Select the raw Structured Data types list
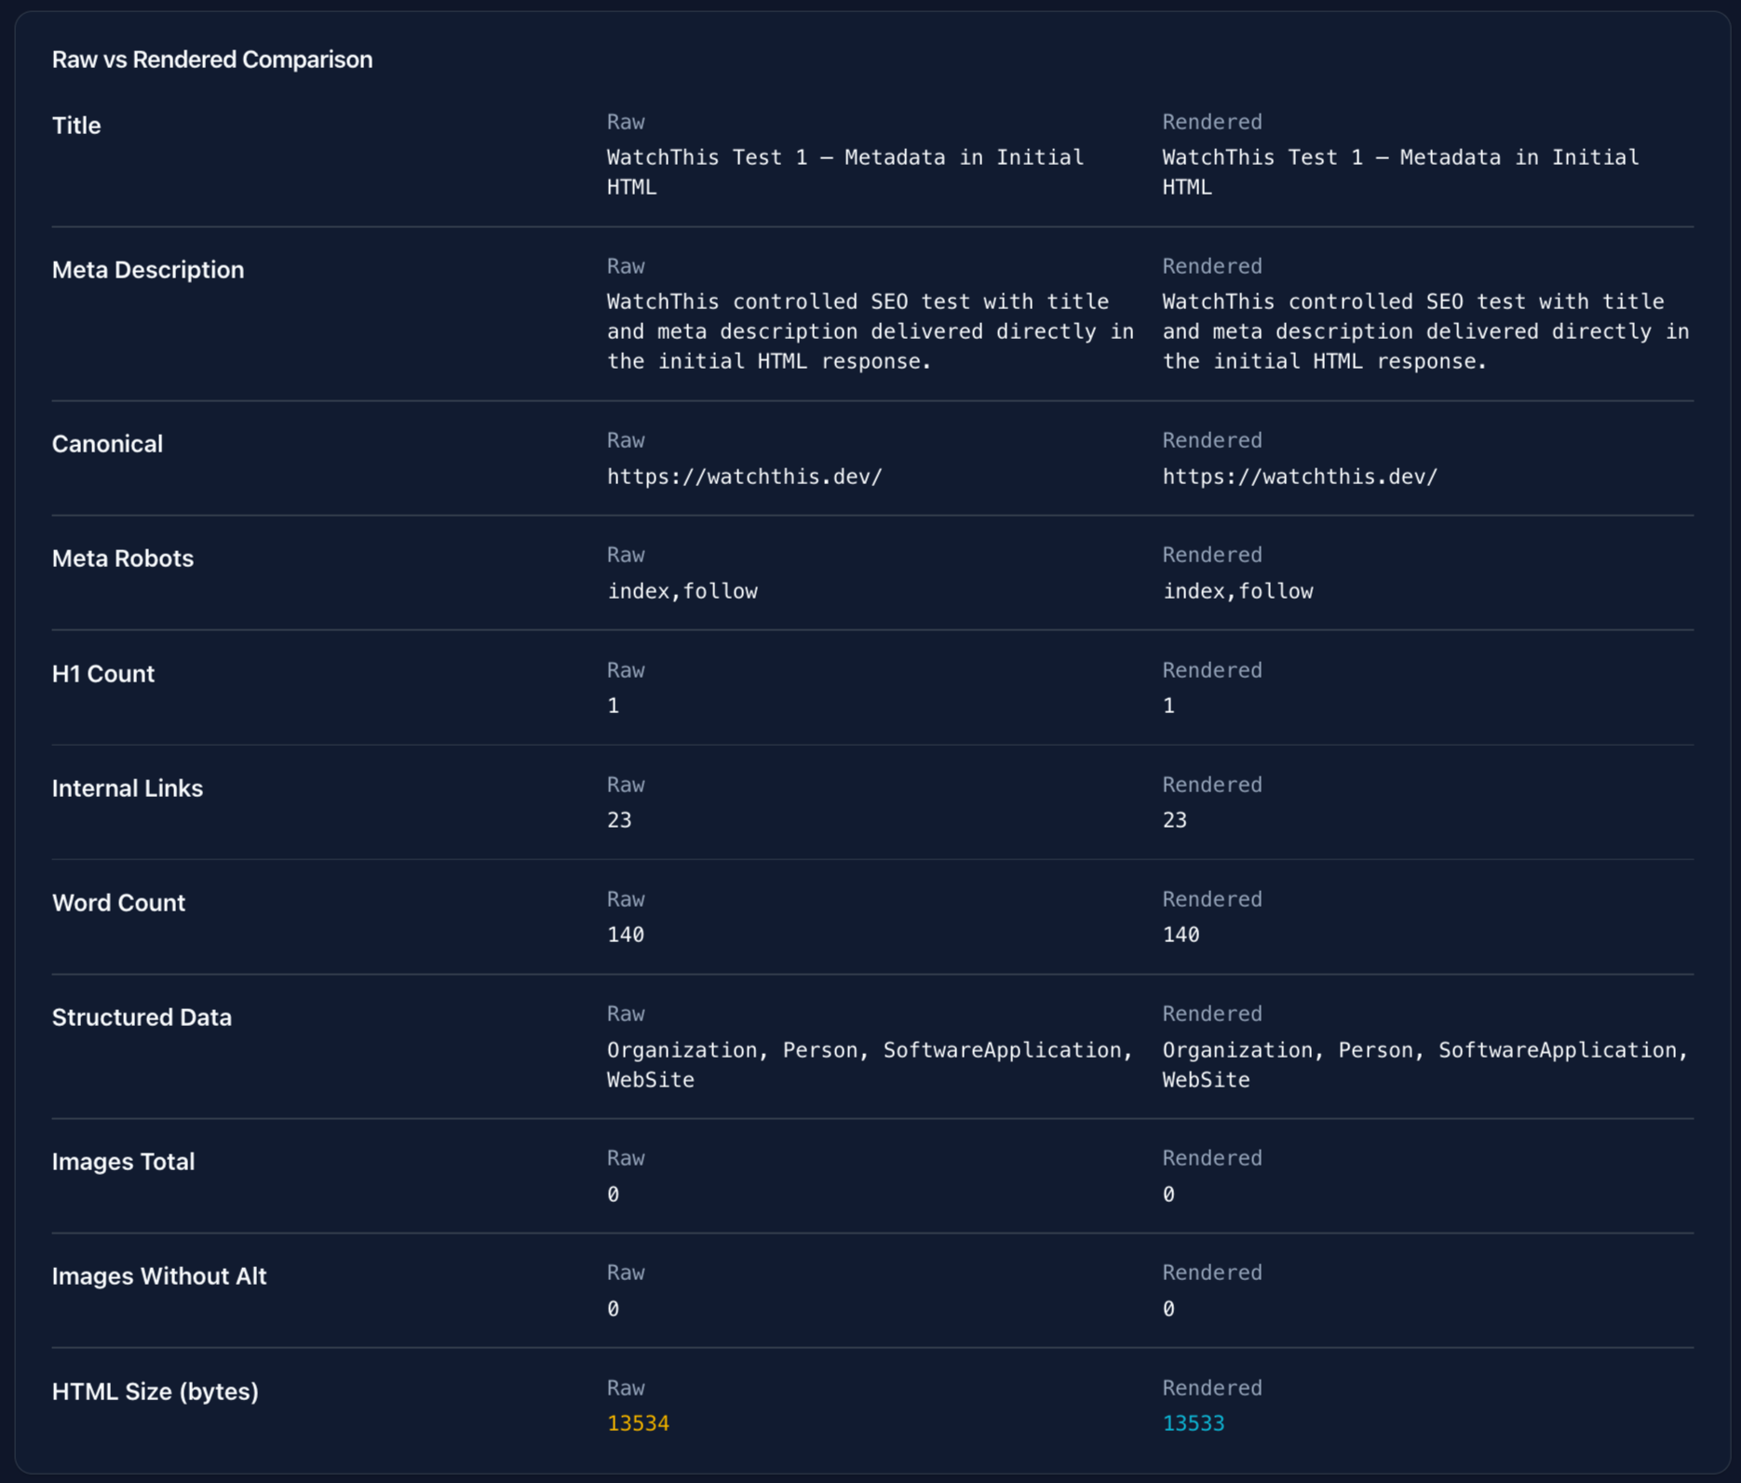This screenshot has height=1483, width=1741. 870,1065
